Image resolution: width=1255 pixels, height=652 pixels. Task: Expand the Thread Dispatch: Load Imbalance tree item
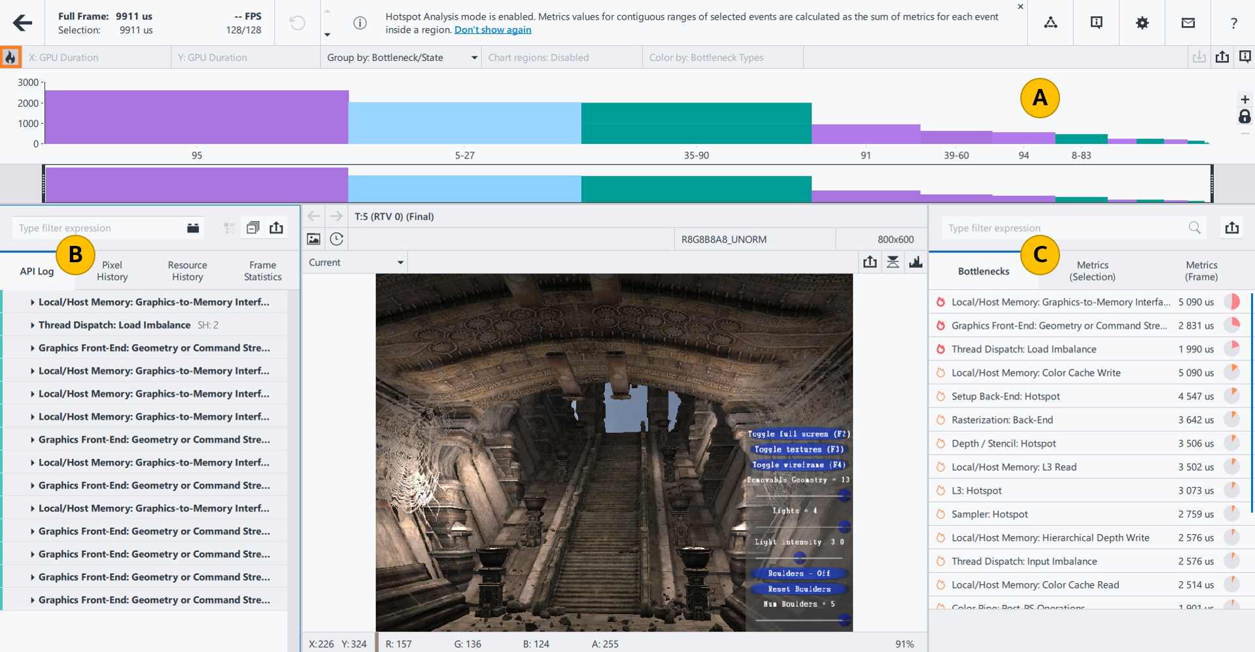[32, 325]
